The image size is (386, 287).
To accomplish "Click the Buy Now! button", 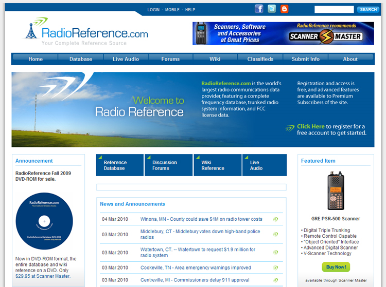I will click(336, 267).
